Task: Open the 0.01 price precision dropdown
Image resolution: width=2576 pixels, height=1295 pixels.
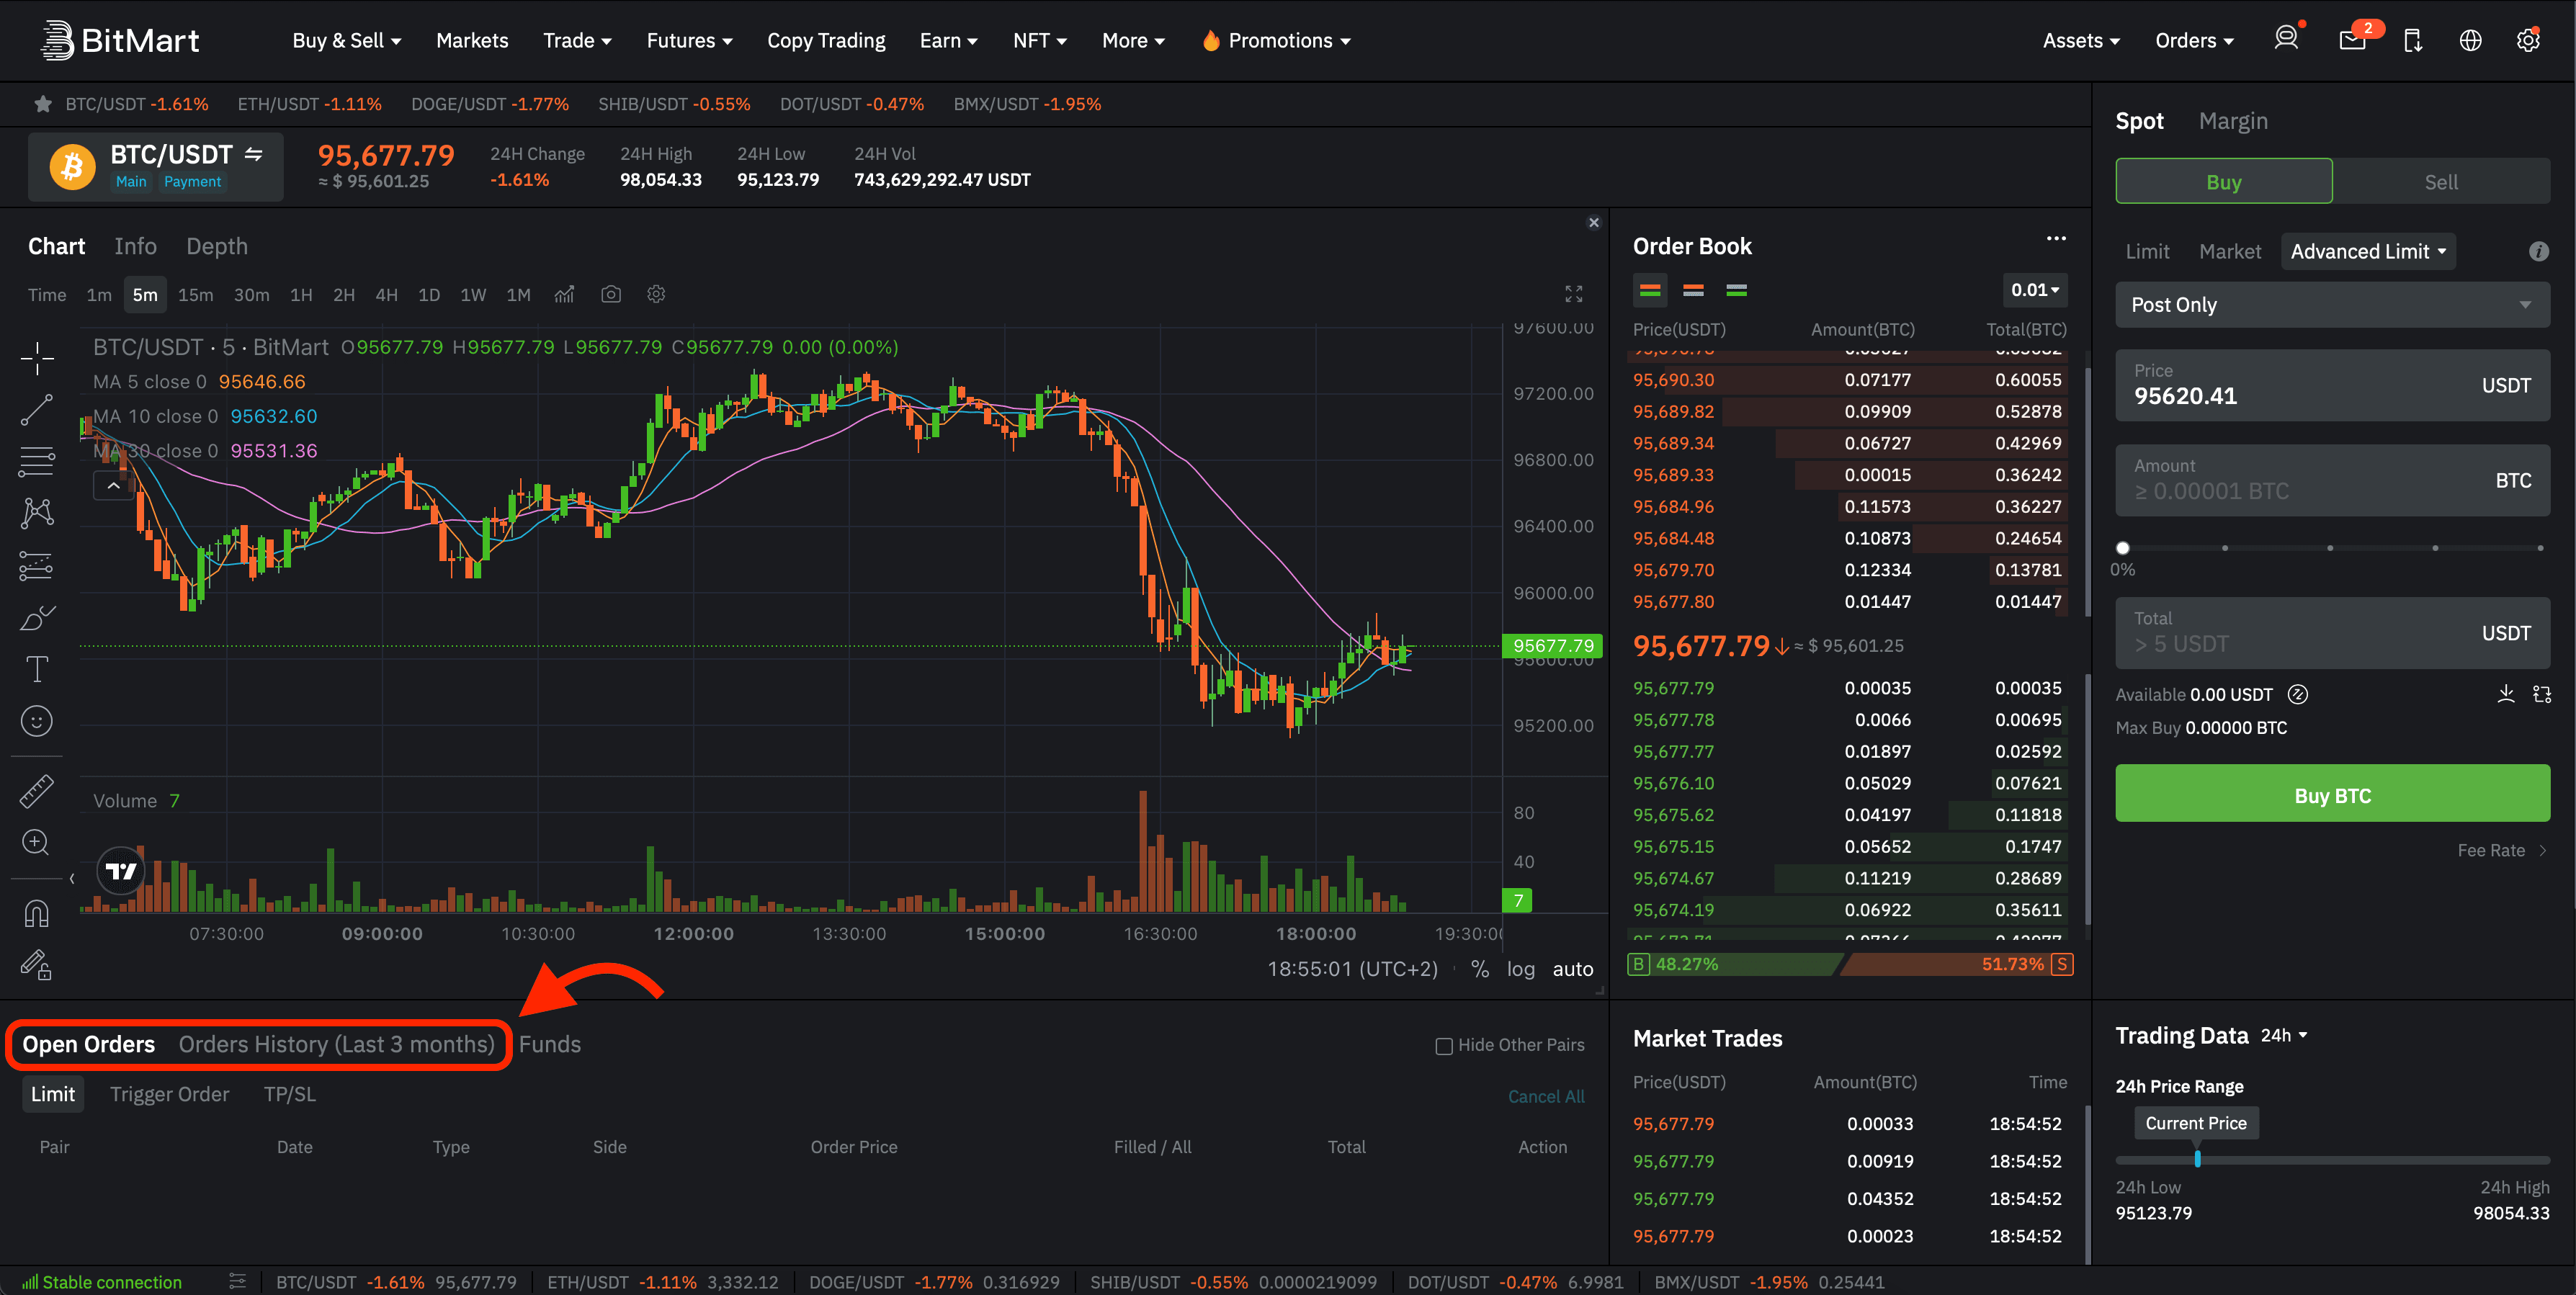Action: 2034,290
